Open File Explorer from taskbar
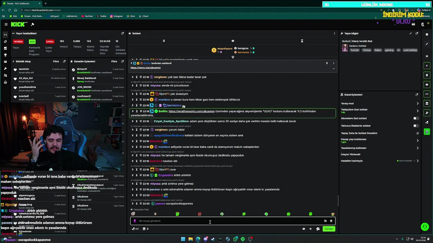 click(x=190, y=239)
